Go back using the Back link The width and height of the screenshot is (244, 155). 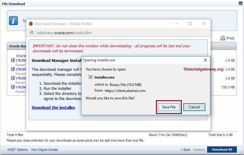(x=186, y=150)
